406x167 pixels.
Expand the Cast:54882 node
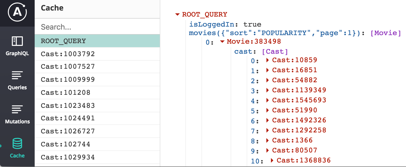pos(268,80)
